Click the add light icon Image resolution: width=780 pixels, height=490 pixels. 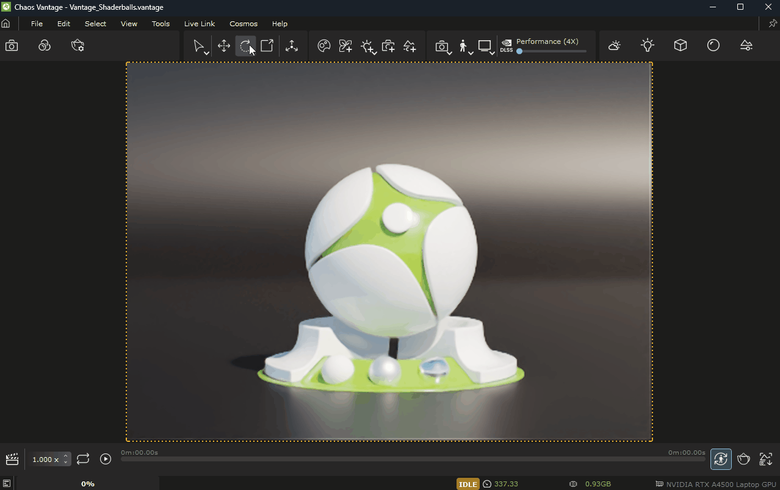[x=366, y=46]
